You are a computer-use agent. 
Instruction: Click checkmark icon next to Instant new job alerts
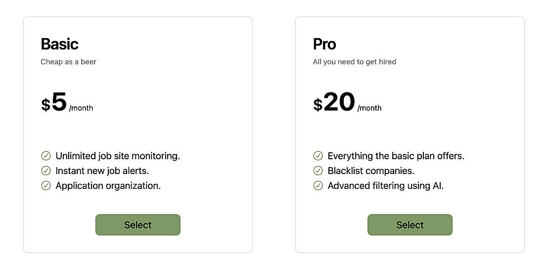46,171
